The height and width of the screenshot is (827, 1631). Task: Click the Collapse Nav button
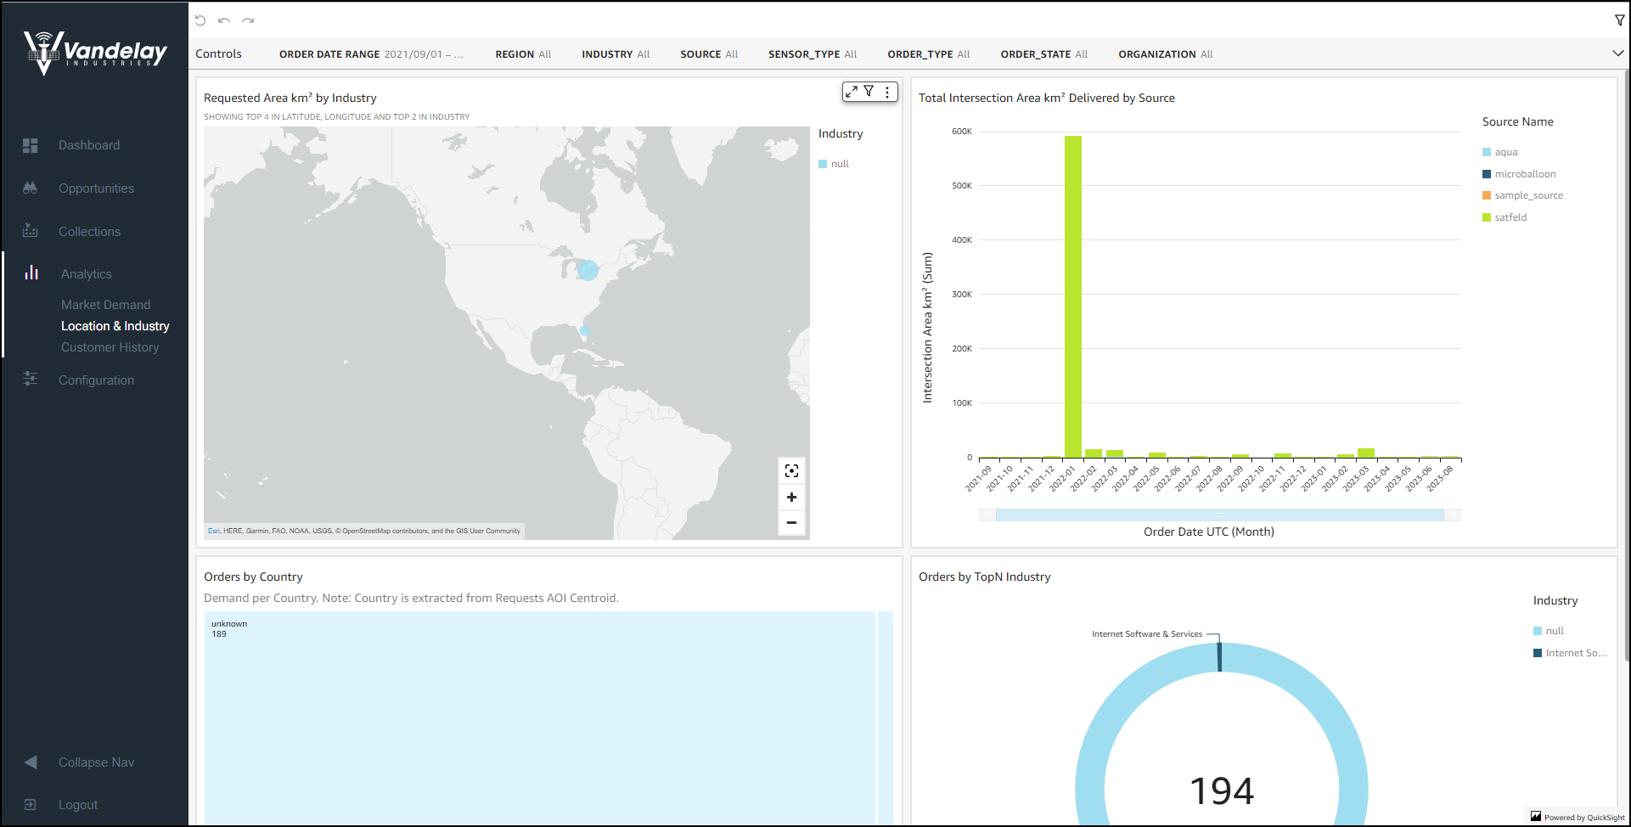(x=96, y=762)
